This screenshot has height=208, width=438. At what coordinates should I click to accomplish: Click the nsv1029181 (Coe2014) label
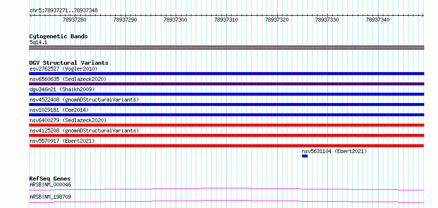[x=59, y=110]
